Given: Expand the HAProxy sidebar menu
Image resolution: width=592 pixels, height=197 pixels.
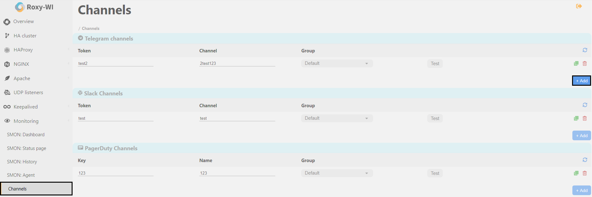Looking at the screenshot, I should [x=23, y=50].
